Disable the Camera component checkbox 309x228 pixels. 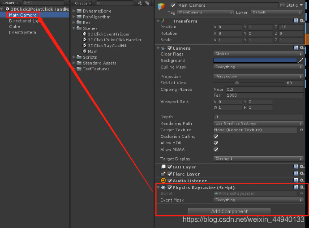click(x=169, y=48)
